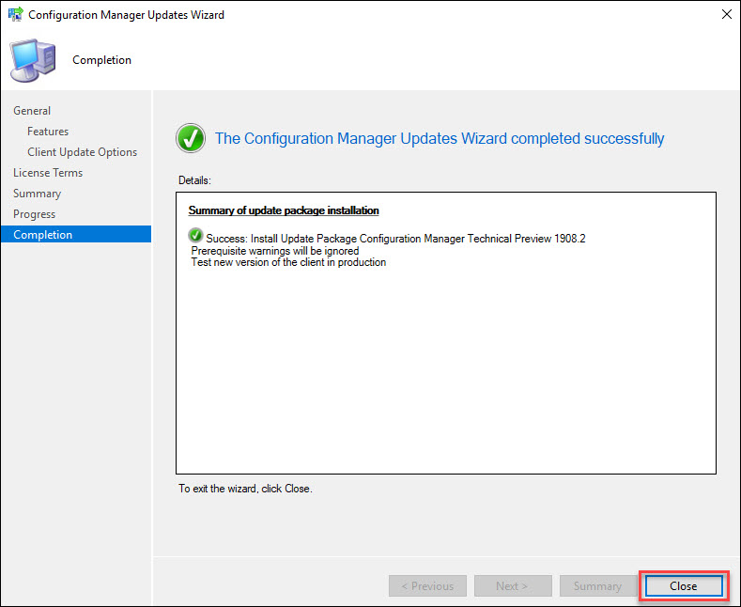Select the General step in the sidebar

[32, 111]
